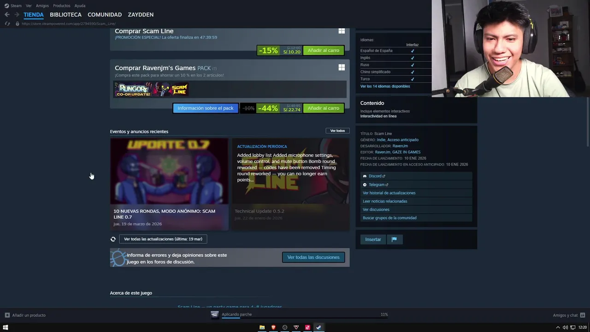Open the Ayuda menu
This screenshot has width=590, height=332.
pos(80,6)
